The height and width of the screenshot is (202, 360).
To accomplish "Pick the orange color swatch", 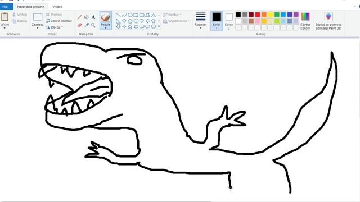I will point(264,15).
